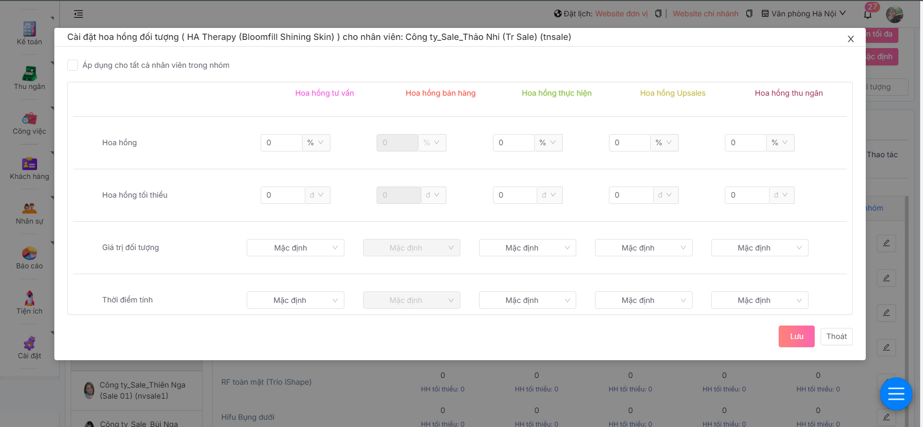Check Áp dụng cho tất cả nhân viên
Screen dimensions: 923x427
[x=73, y=65]
